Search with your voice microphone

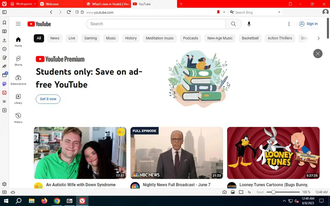pyautogui.click(x=249, y=24)
